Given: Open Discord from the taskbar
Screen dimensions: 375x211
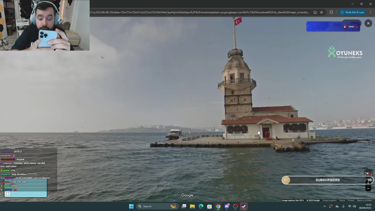Looking at the screenshot, I should (227, 206).
